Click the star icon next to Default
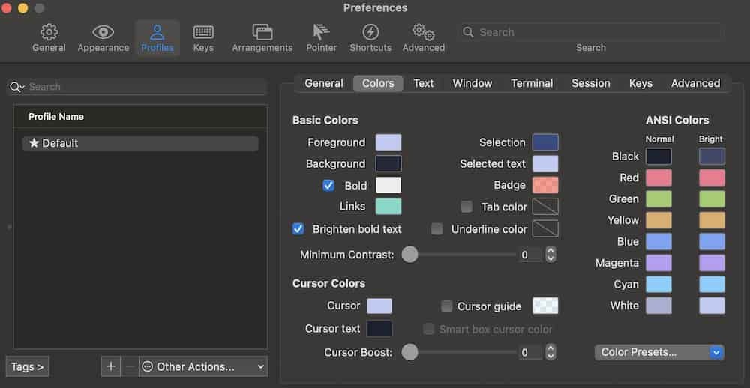The width and height of the screenshot is (750, 388). coord(34,143)
